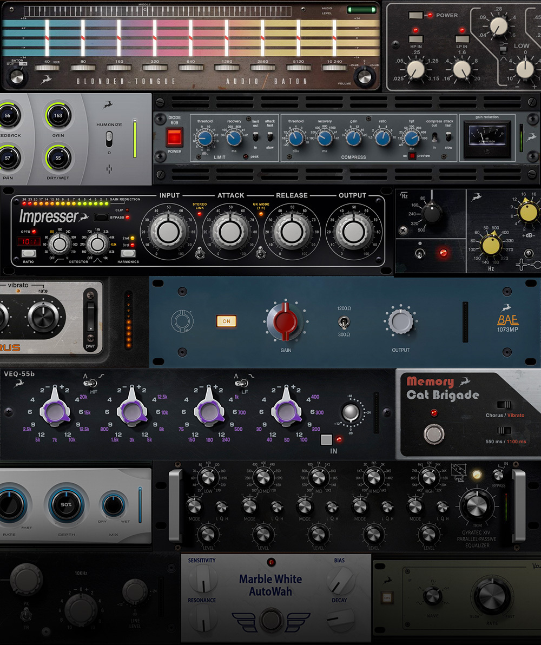Toggle the LP IN switch
Screen dimensions: 541x645
click(462, 39)
